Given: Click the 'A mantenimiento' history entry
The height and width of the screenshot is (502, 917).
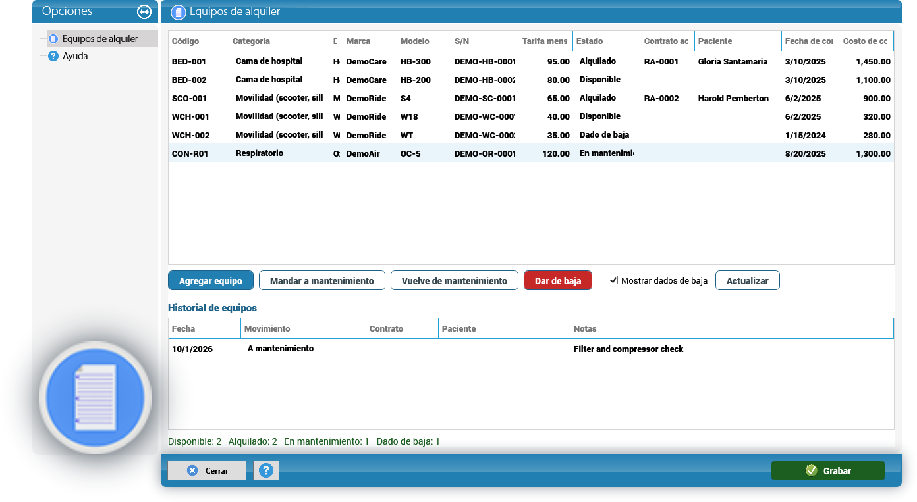Looking at the screenshot, I should [x=281, y=349].
